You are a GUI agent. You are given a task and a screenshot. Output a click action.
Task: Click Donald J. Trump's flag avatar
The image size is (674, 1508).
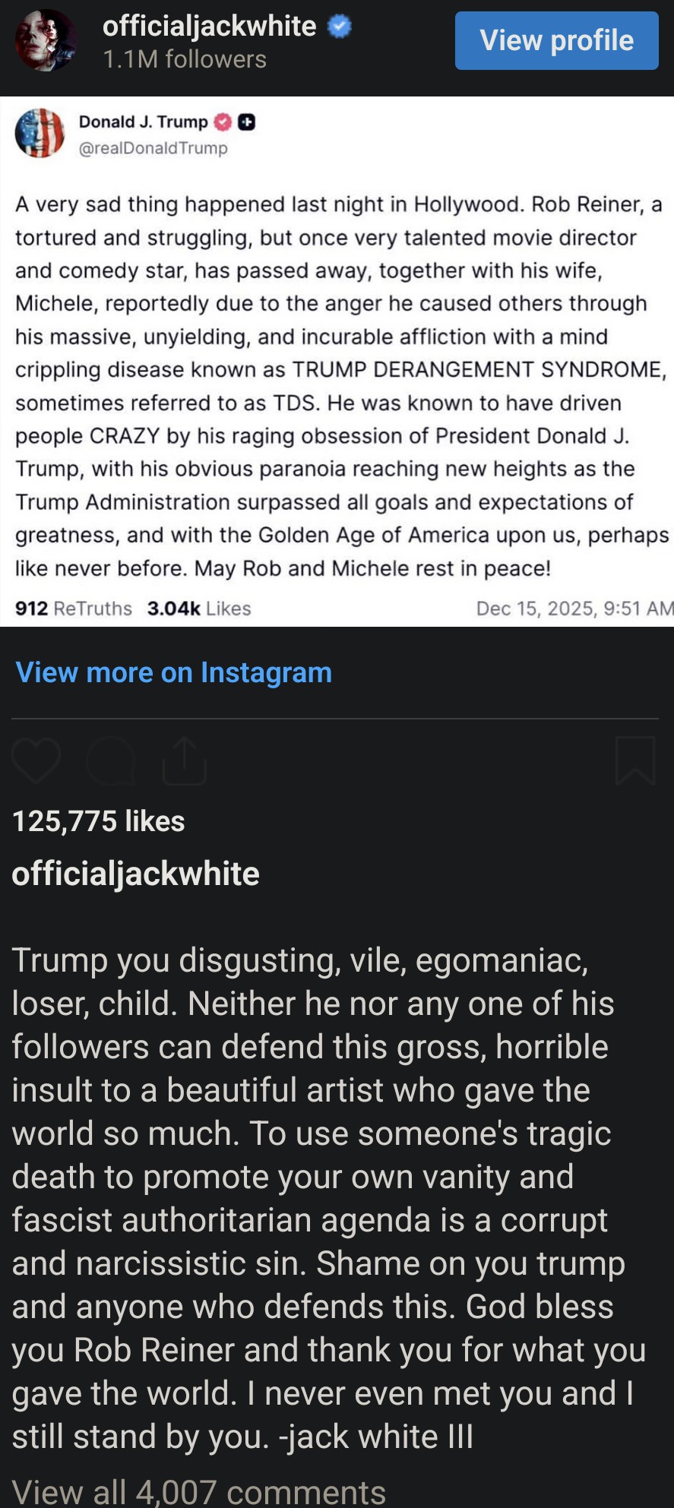click(40, 133)
